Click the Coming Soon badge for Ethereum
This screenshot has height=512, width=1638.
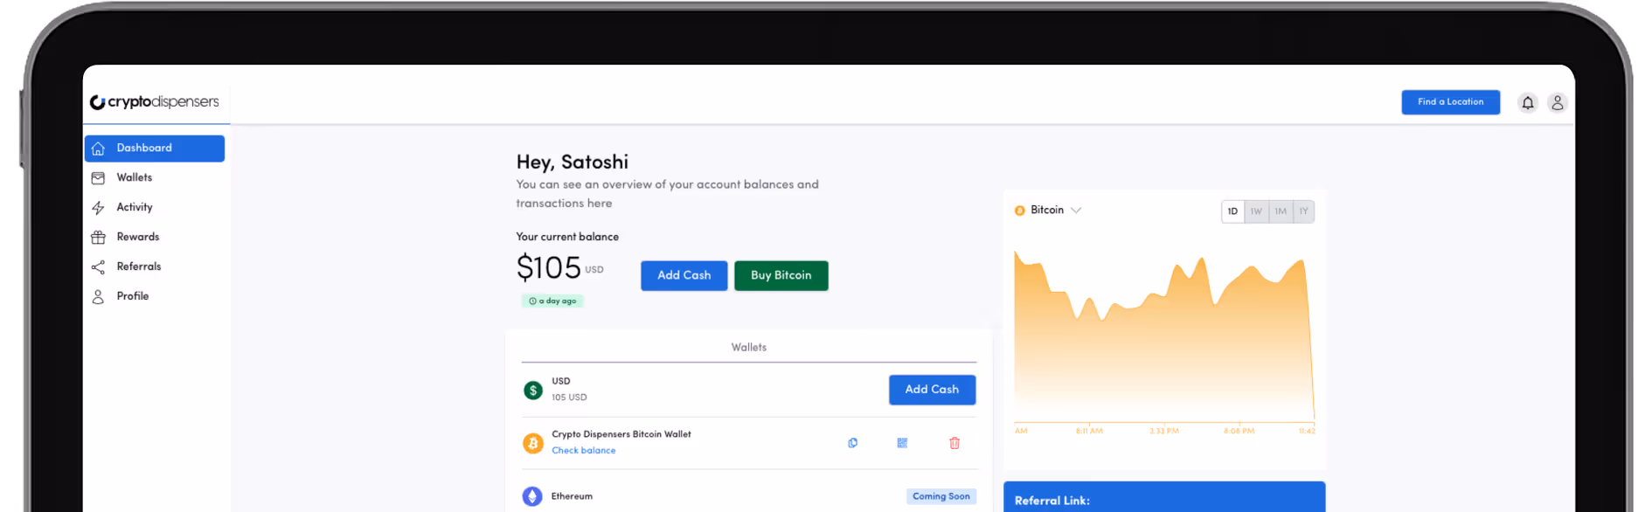point(941,496)
